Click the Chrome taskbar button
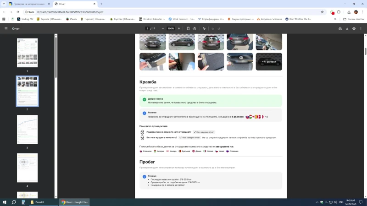Image resolution: width=367 pixels, height=206 pixels. (74, 202)
